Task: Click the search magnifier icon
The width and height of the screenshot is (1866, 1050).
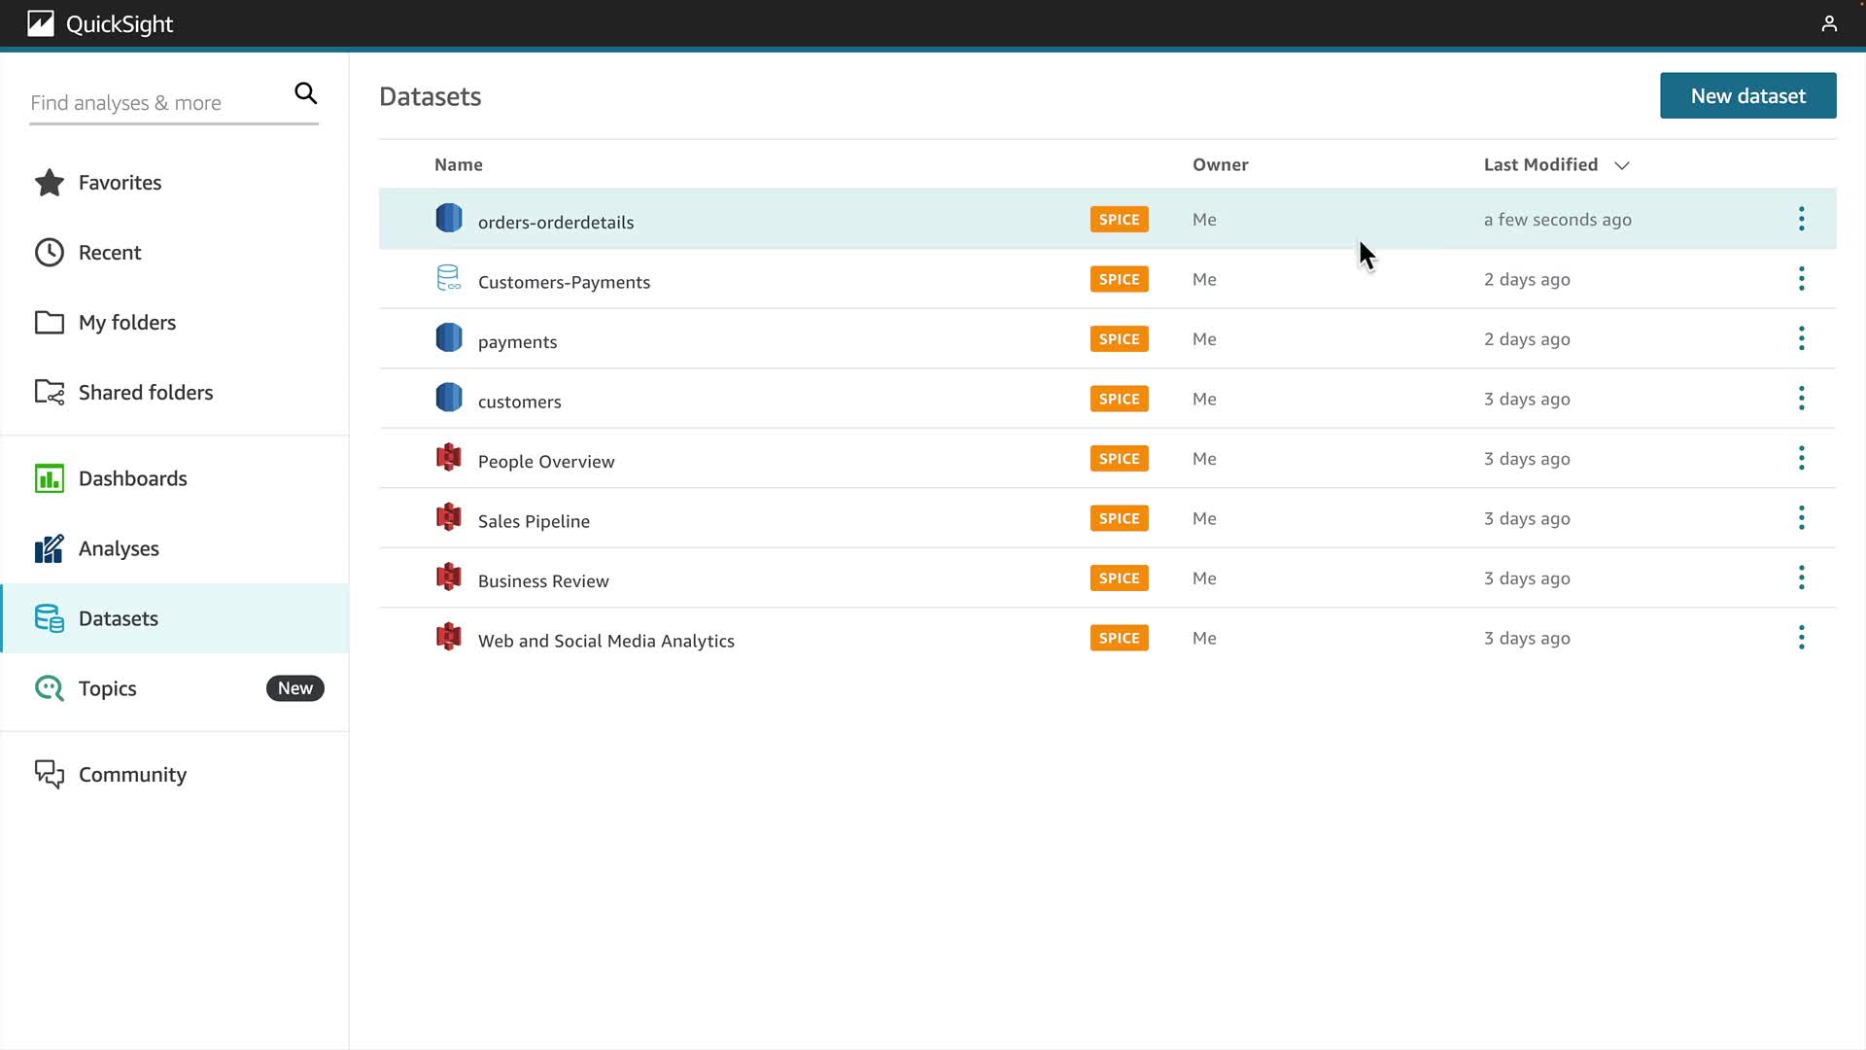Action: [x=305, y=93]
